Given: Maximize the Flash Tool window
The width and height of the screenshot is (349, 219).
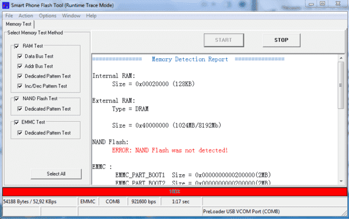Looking at the screenshot, I should pyautogui.click(x=322, y=3).
